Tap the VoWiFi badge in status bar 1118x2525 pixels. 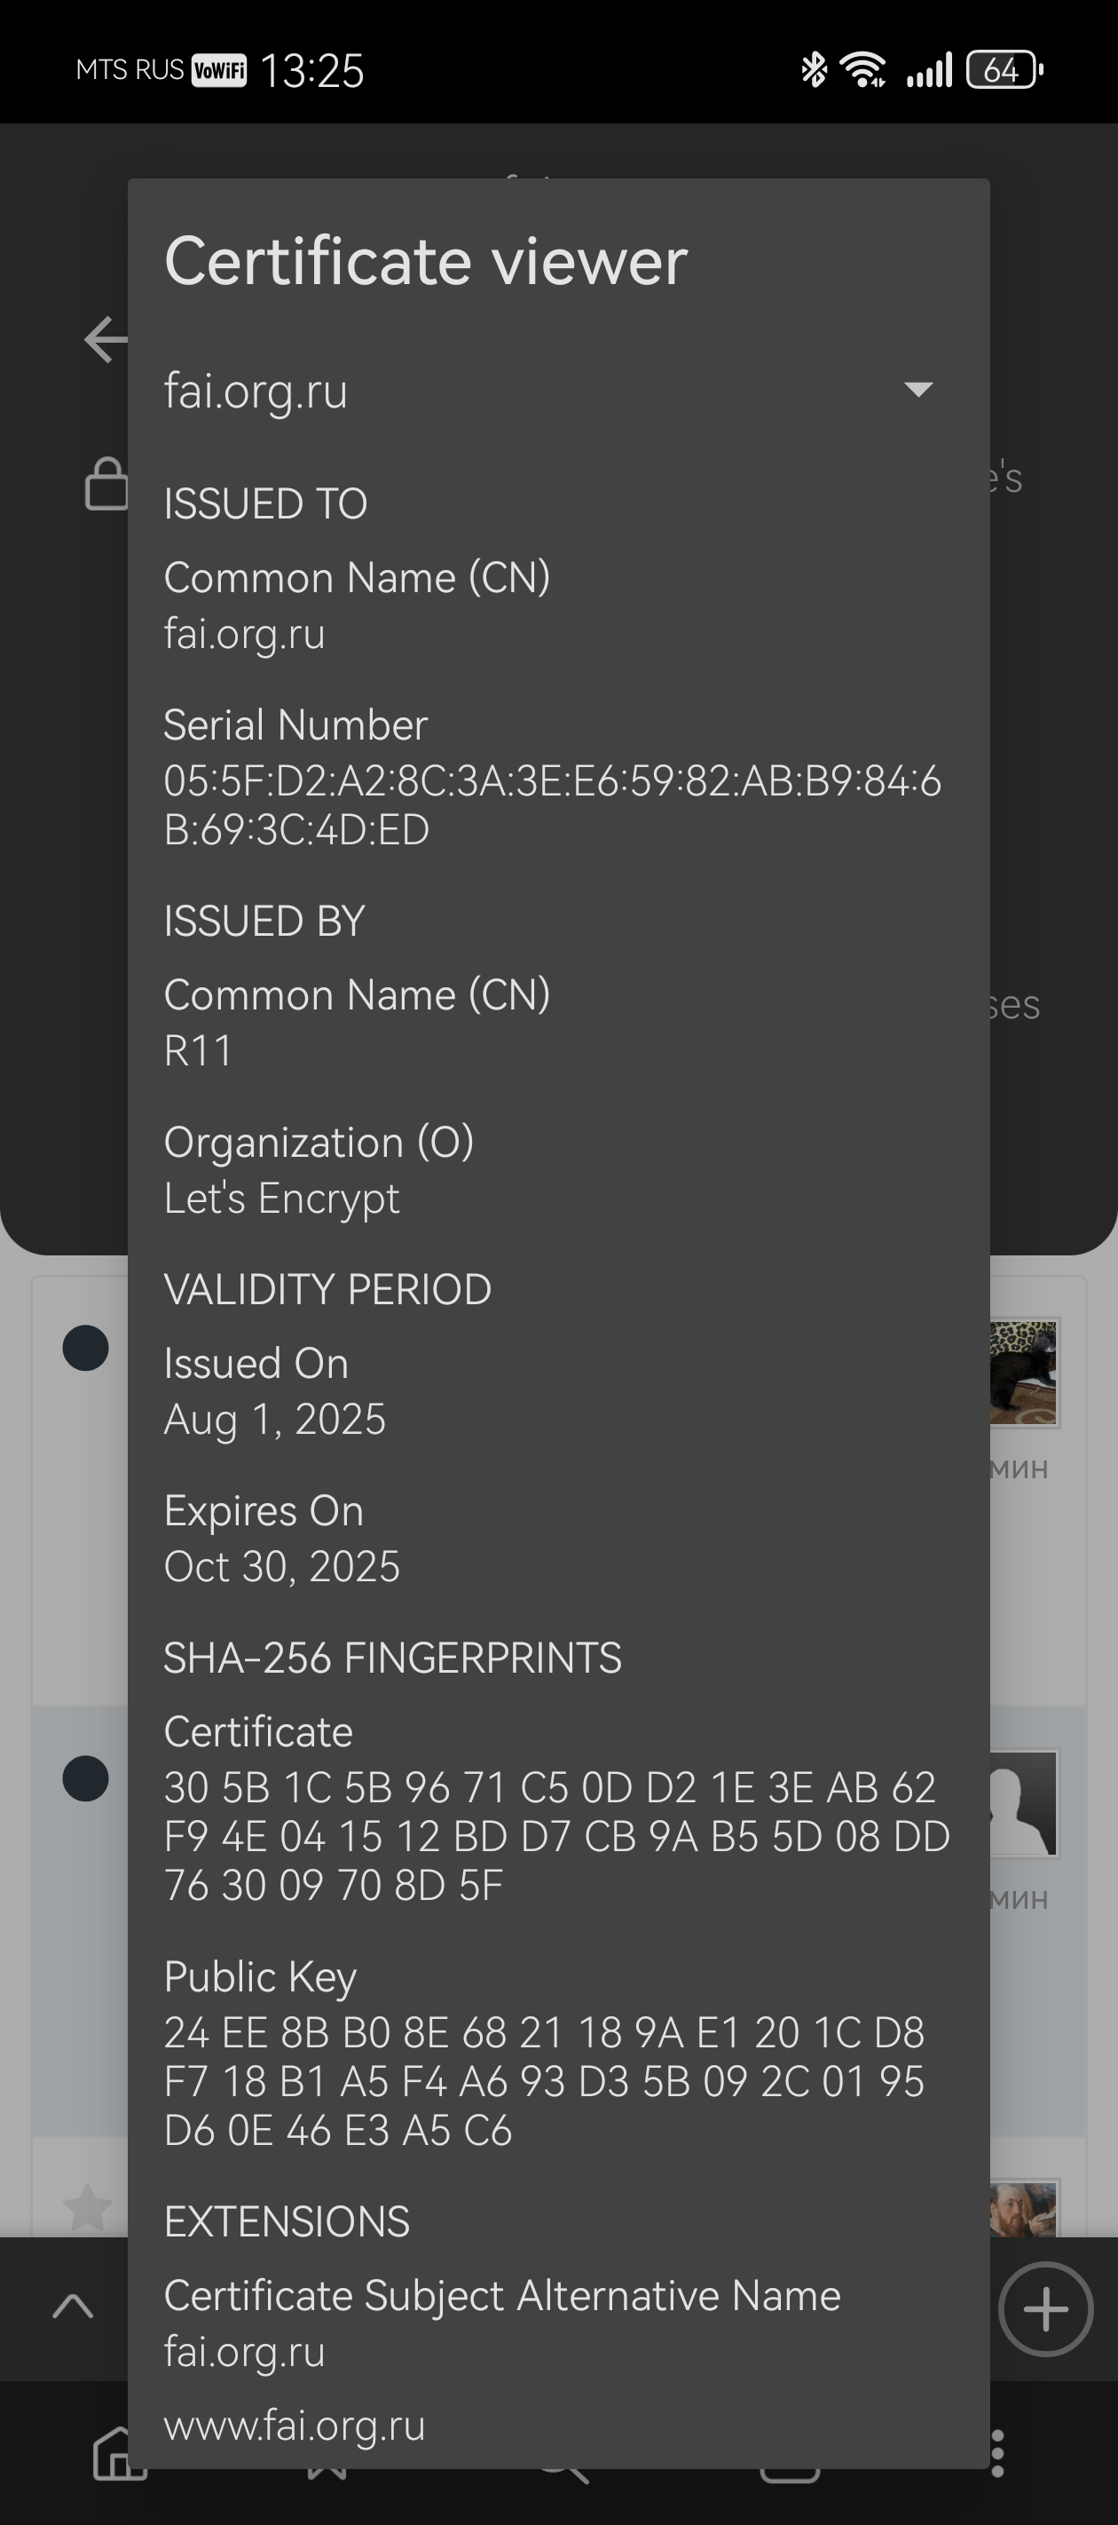(218, 69)
